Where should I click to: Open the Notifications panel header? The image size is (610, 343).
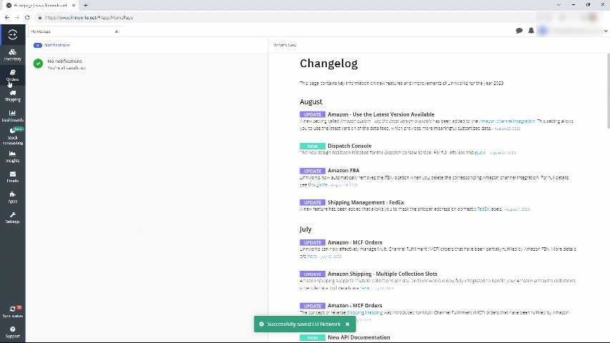pos(51,45)
